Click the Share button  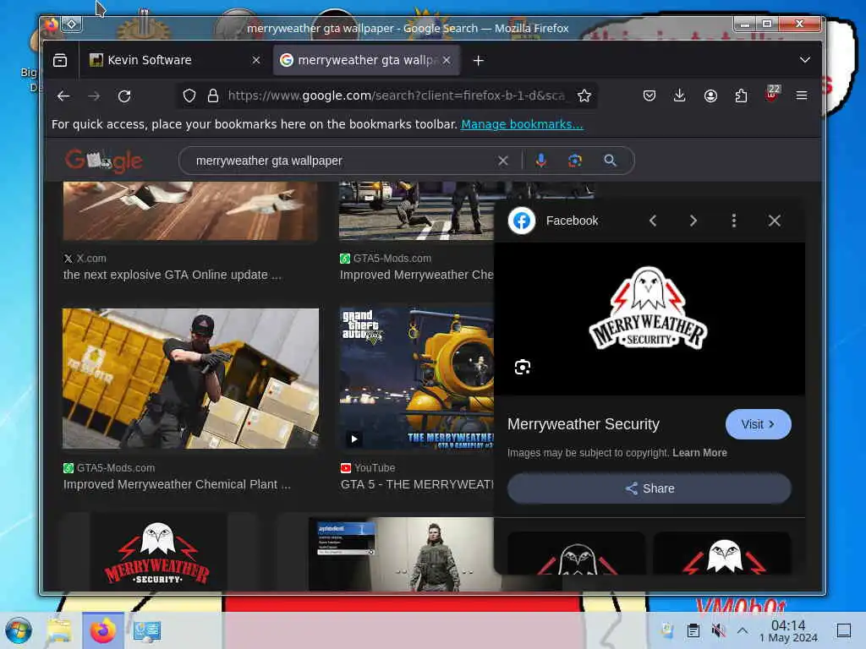click(649, 488)
